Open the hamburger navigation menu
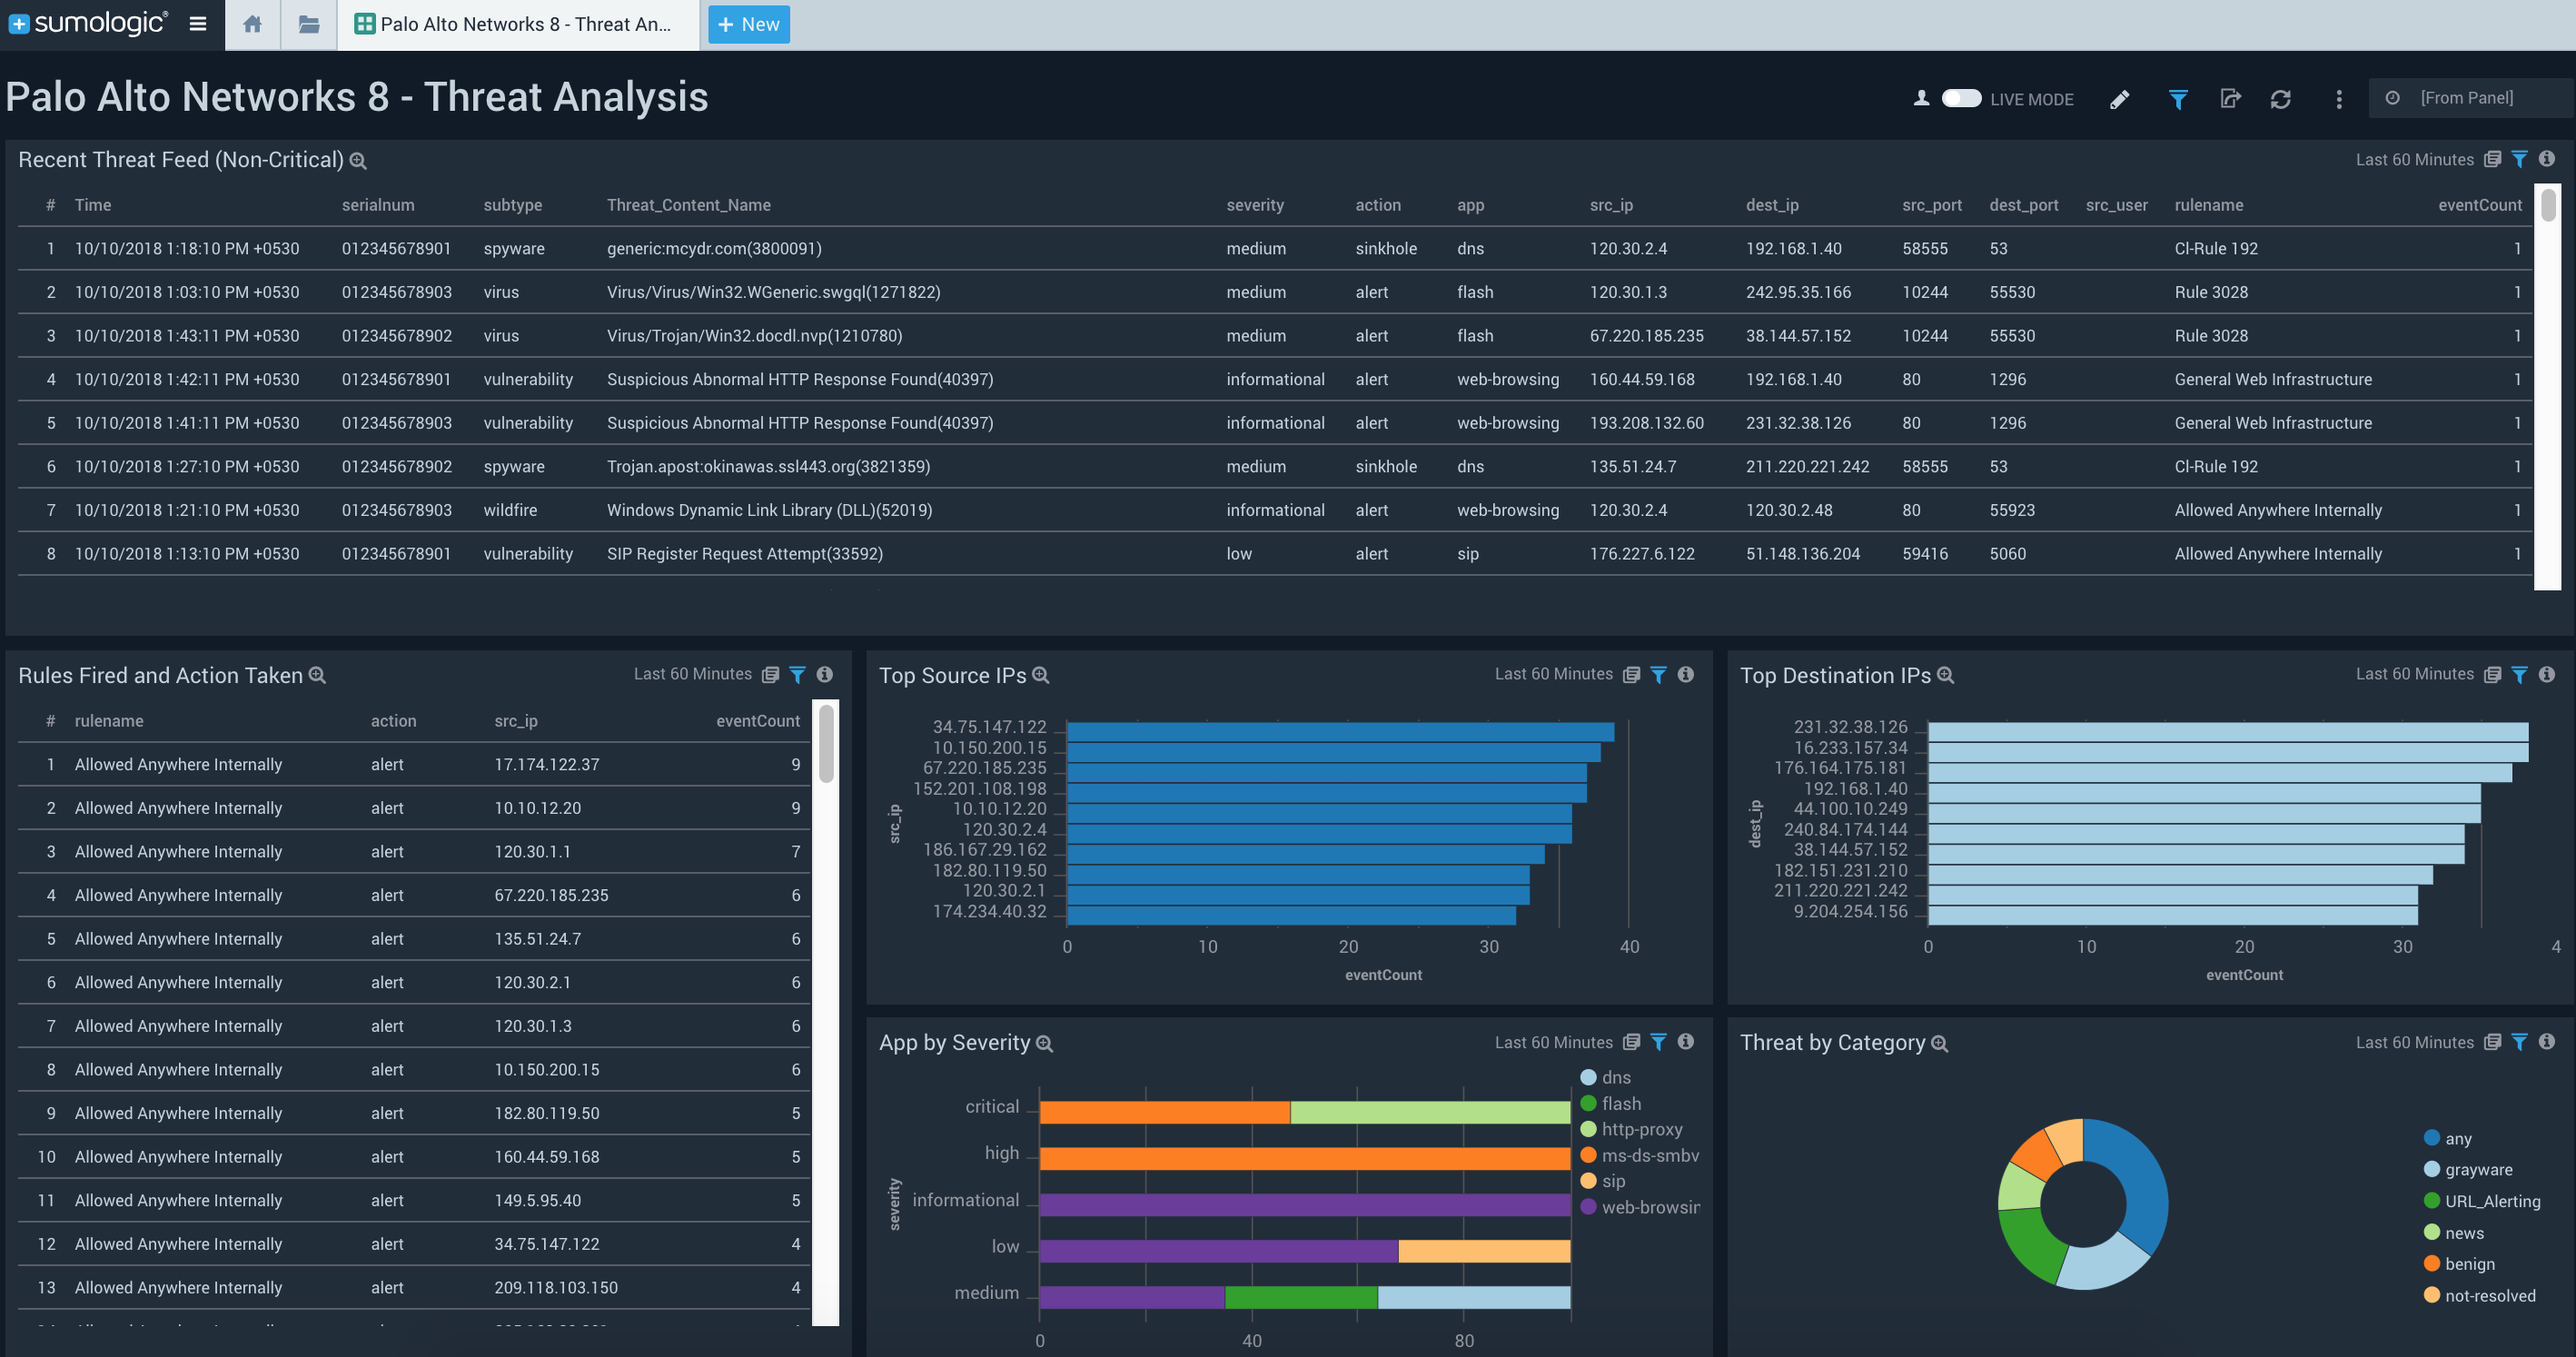Image resolution: width=2576 pixels, height=1357 pixels. (x=198, y=23)
